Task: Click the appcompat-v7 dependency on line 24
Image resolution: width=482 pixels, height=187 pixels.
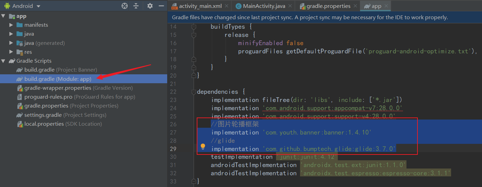Action: tap(333, 108)
